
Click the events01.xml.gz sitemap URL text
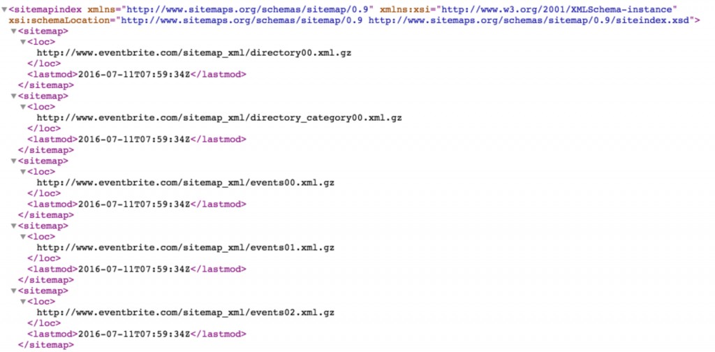186,247
